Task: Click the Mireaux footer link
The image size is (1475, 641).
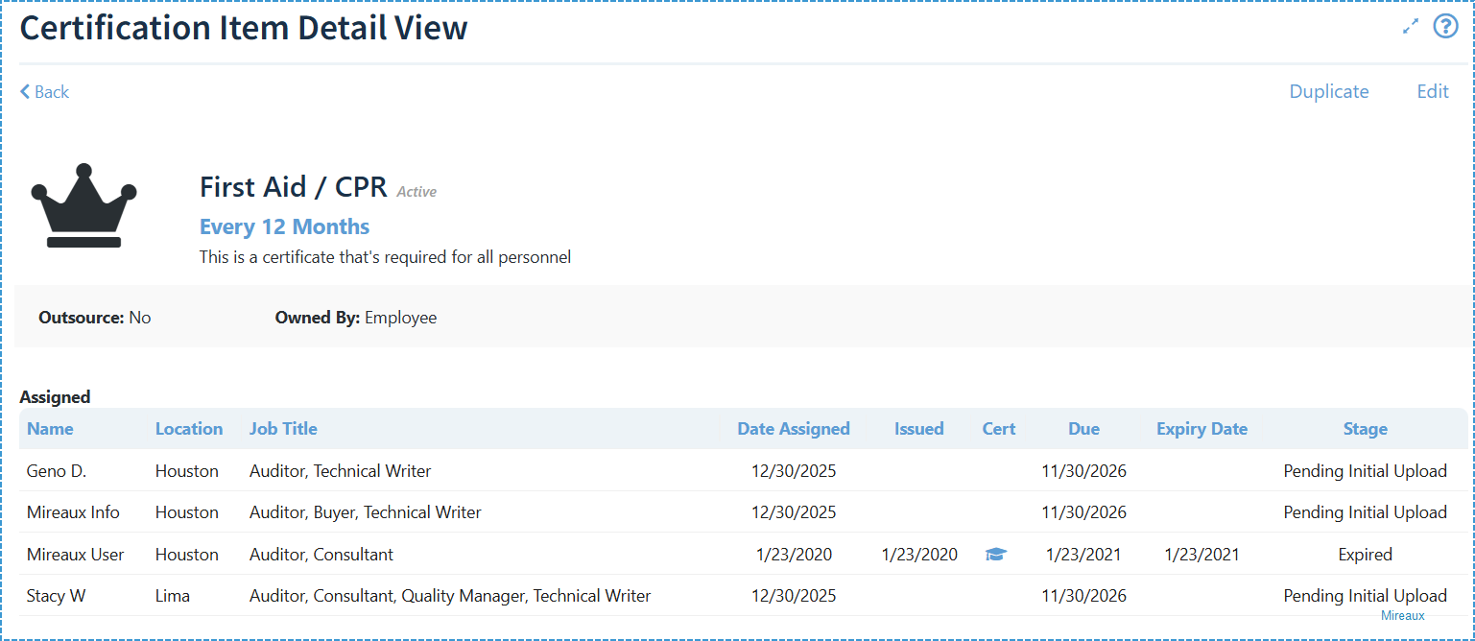Action: coord(1402,616)
